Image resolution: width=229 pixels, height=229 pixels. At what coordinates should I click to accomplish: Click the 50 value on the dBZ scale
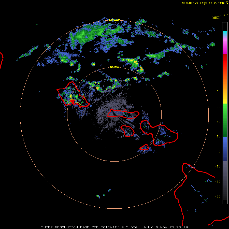tap(219, 76)
